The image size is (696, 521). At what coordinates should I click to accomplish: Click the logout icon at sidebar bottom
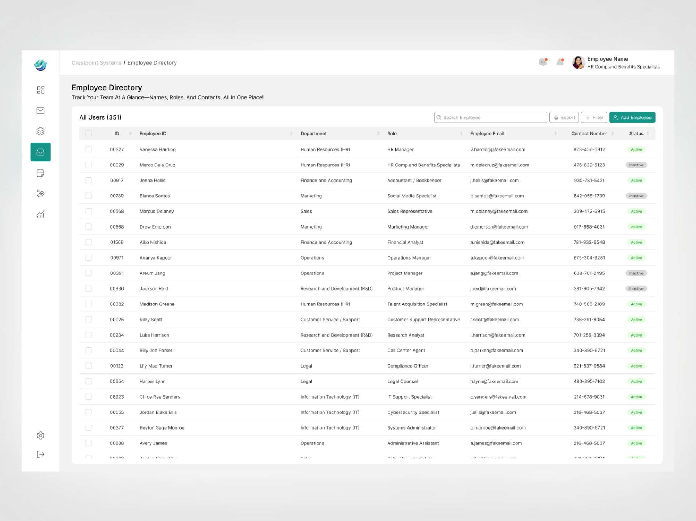40,454
